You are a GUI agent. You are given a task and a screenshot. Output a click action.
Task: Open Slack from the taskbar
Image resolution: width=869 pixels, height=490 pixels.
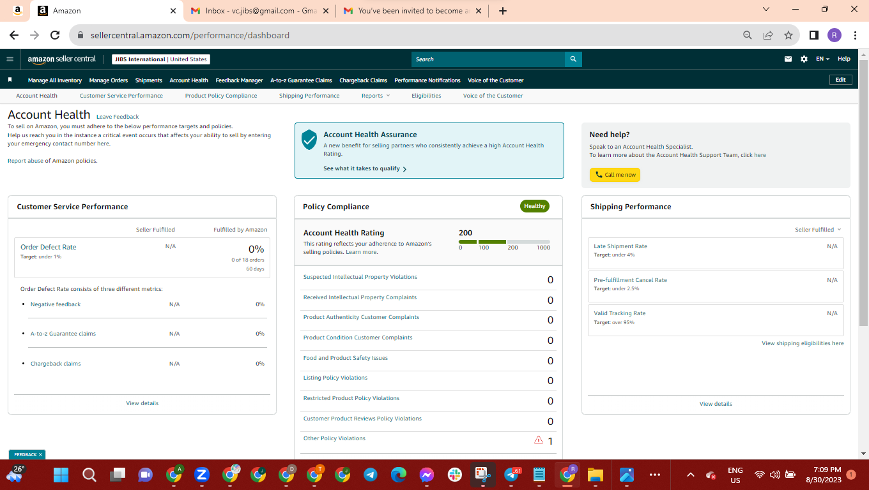tap(455, 475)
